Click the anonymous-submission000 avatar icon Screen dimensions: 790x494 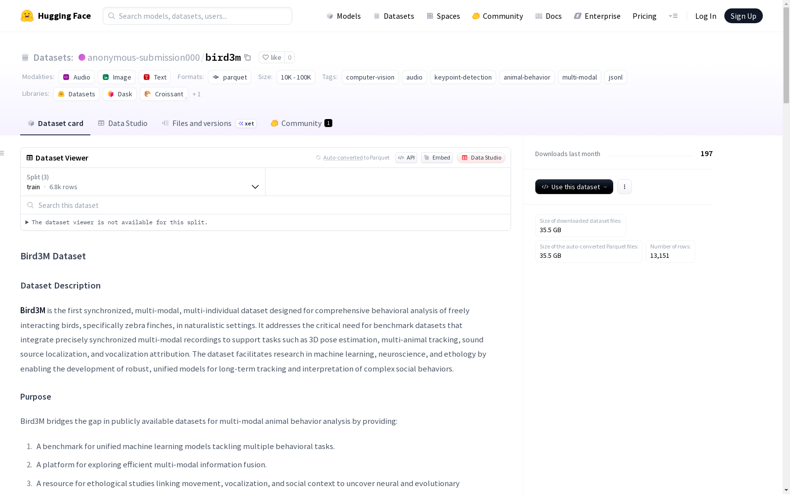(82, 57)
